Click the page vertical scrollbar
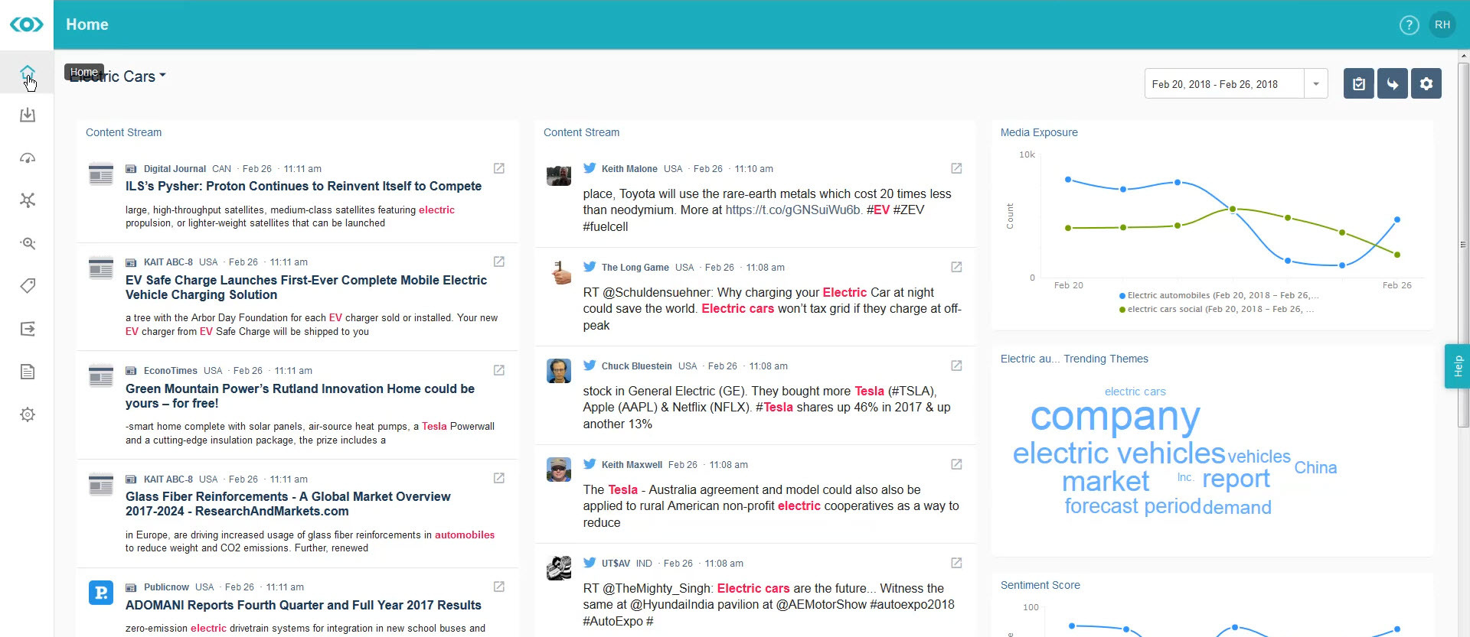 [1463, 245]
